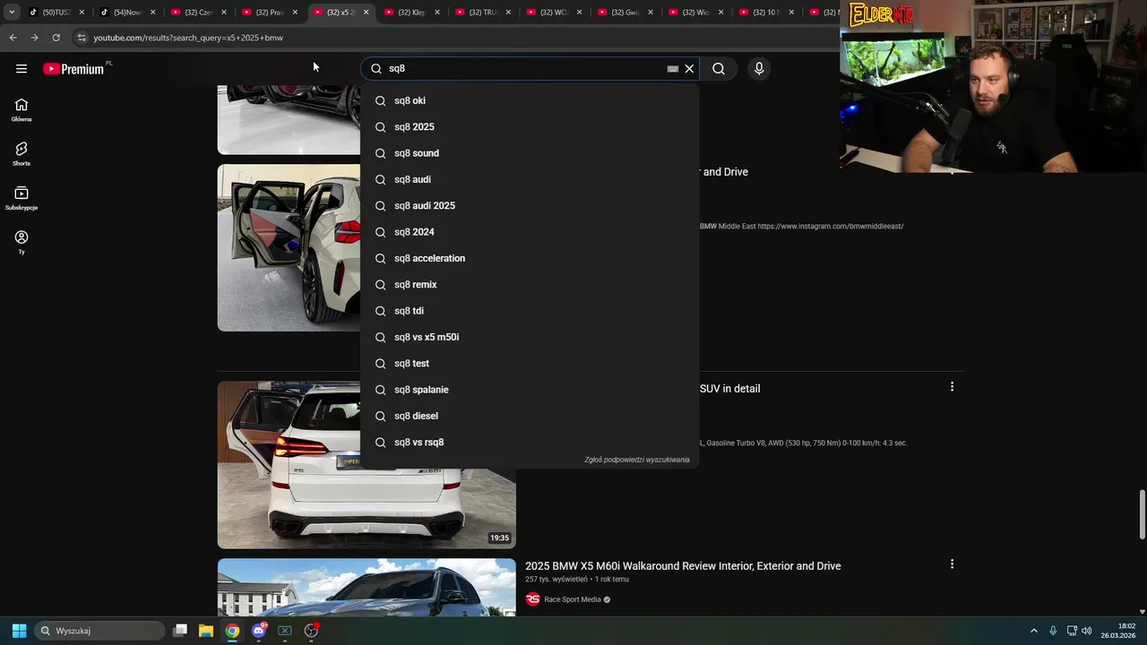The height and width of the screenshot is (645, 1147).
Task: Open white BMW open-door video thumbnail
Action: [289, 248]
